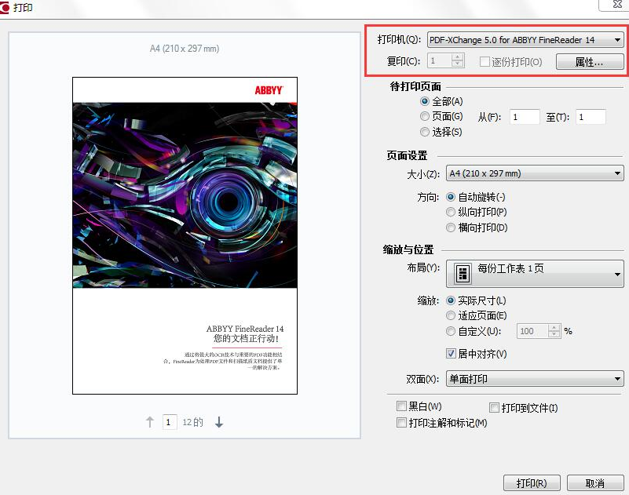Select the 页面 page range radio button
Screen dimensions: 629x495
click(425, 116)
